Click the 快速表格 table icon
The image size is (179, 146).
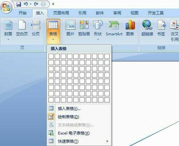pyautogui.click(x=51, y=141)
